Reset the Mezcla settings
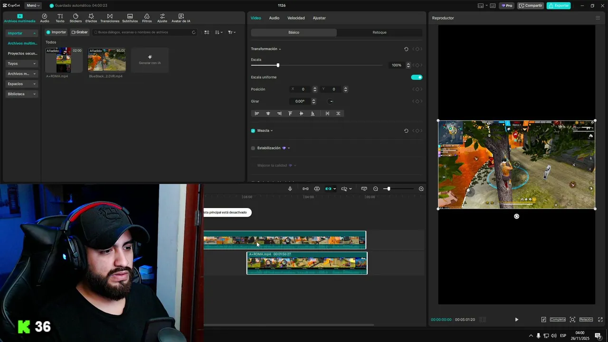 406,131
